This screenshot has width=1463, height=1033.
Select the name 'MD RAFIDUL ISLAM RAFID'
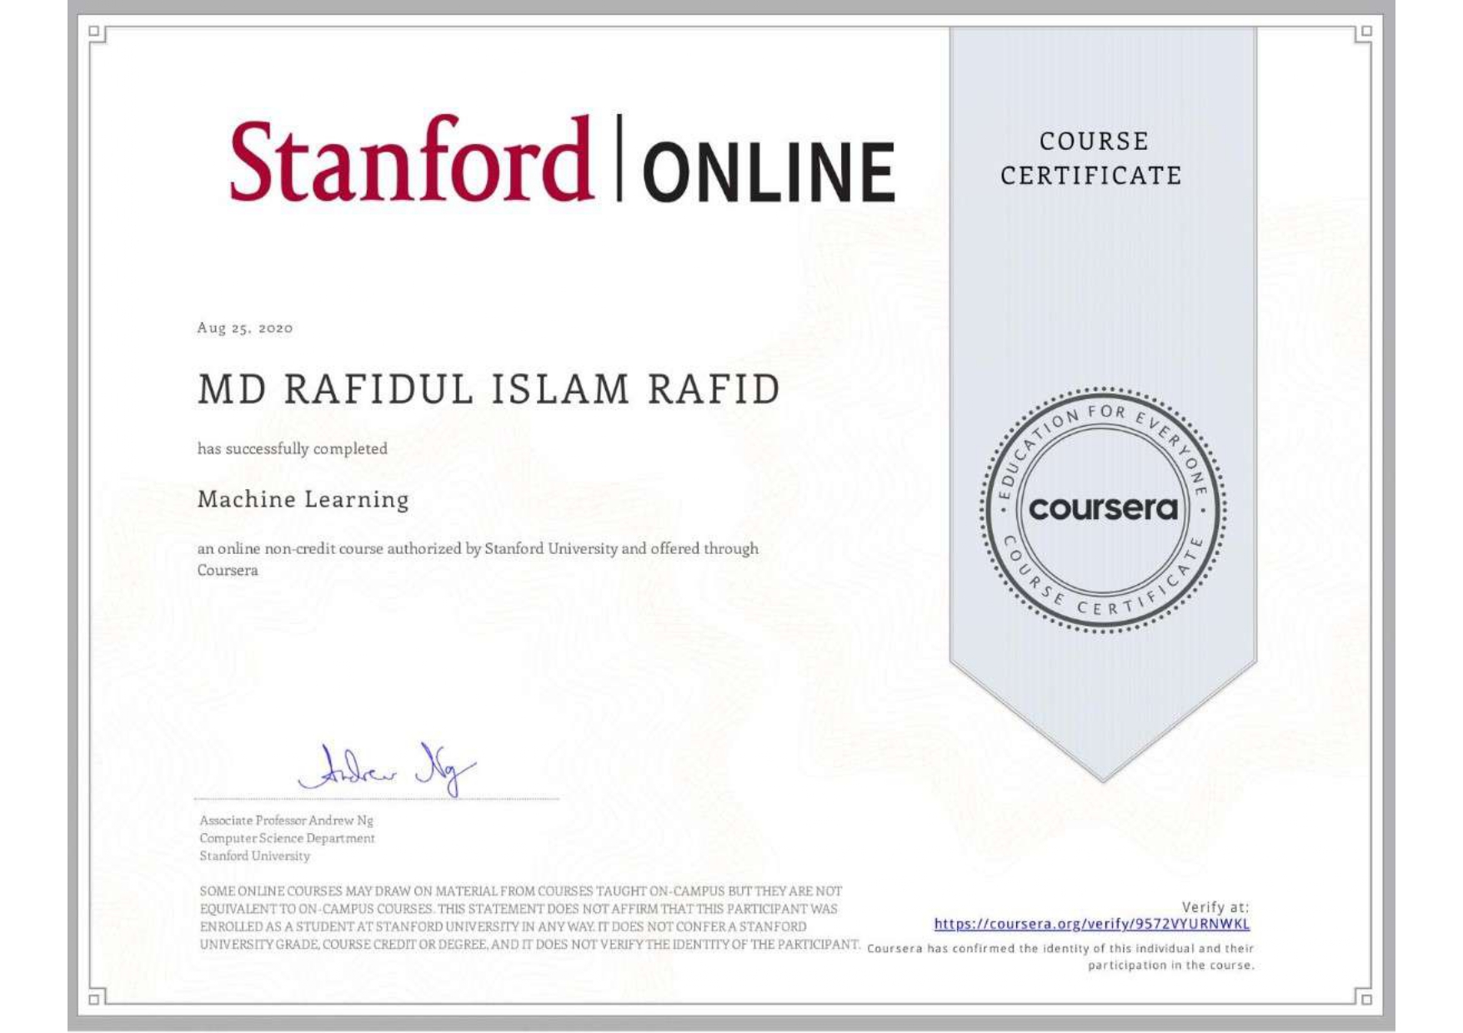(489, 390)
